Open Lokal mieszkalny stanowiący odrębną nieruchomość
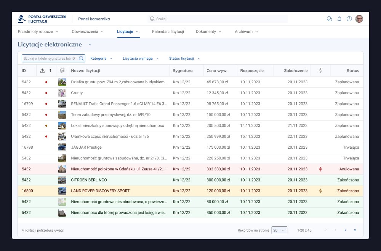The width and height of the screenshot is (381, 251). pos(117,125)
